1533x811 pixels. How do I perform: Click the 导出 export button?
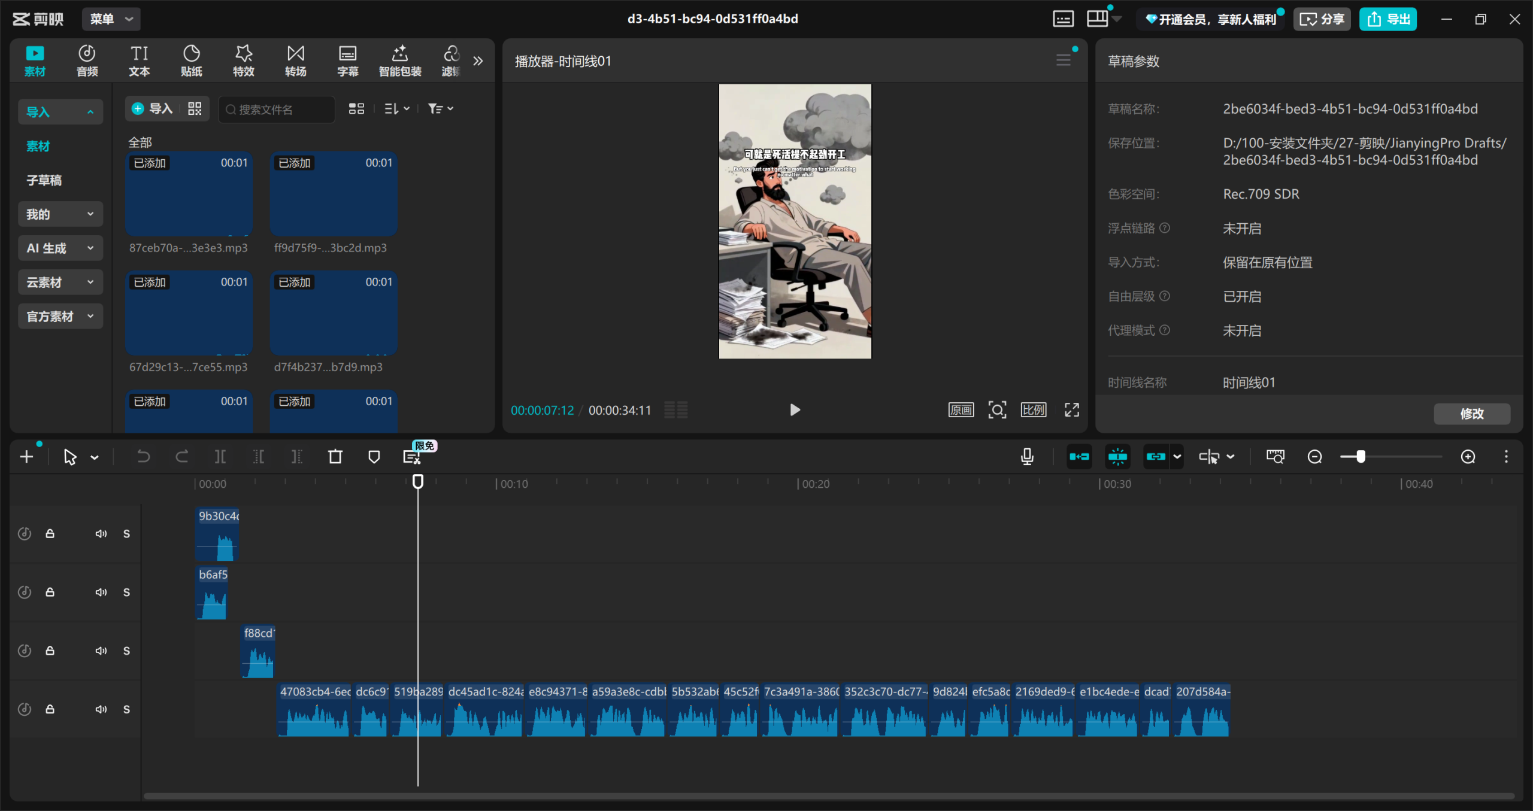coord(1387,19)
